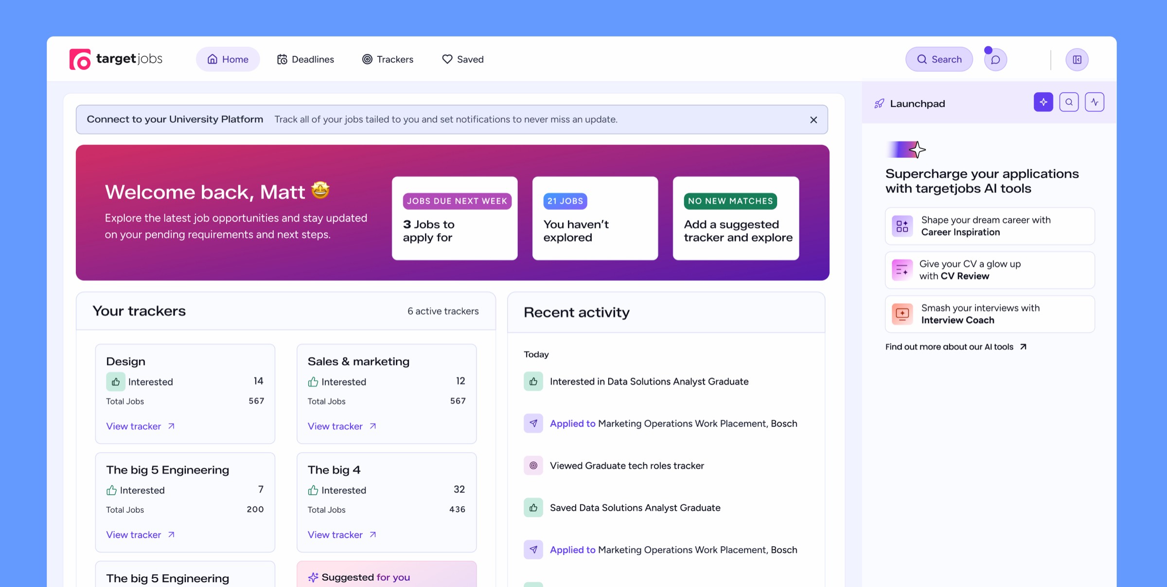Viewport: 1167px width, 587px height.
Task: Open the Sales & marketing tracker title
Action: [358, 361]
